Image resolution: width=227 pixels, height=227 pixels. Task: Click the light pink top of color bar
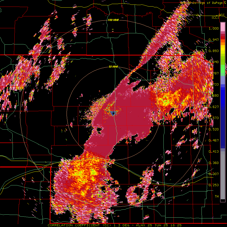pyautogui.click(x=223, y=27)
